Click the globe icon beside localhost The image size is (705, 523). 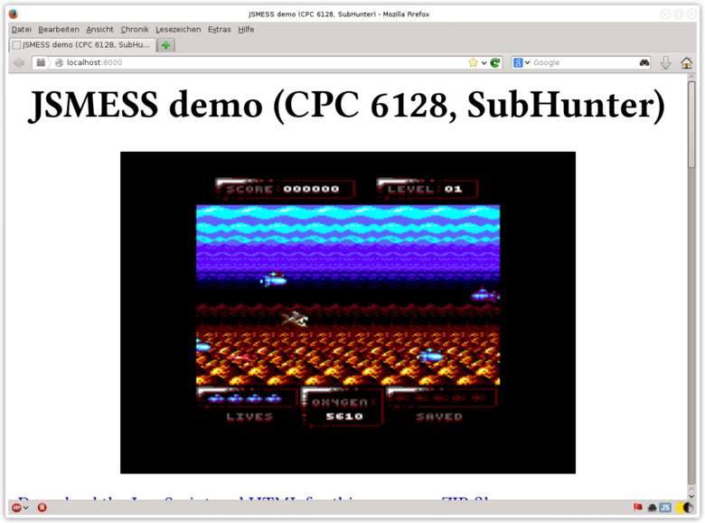click(x=59, y=63)
